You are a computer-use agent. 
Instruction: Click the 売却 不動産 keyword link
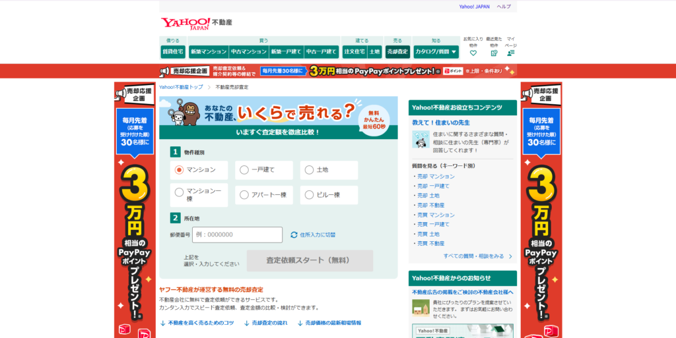(430, 205)
